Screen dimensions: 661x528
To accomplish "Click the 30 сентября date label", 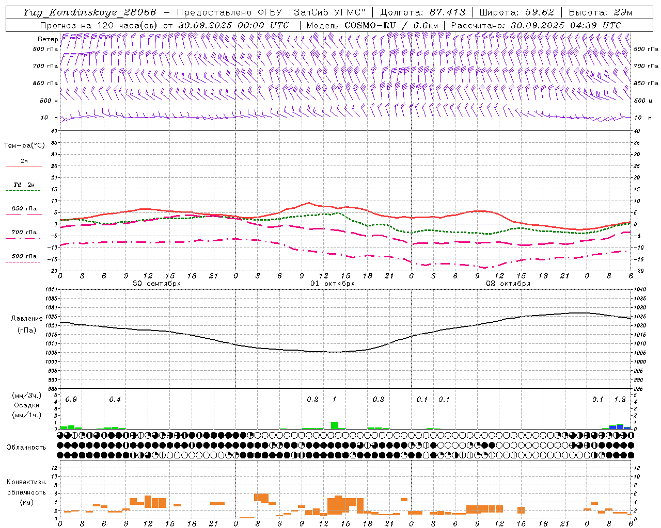I will click(156, 284).
